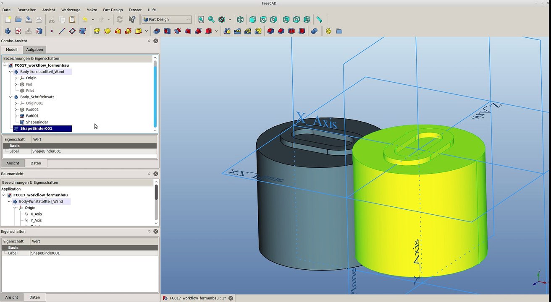Select the Fillet tree item

pos(30,91)
